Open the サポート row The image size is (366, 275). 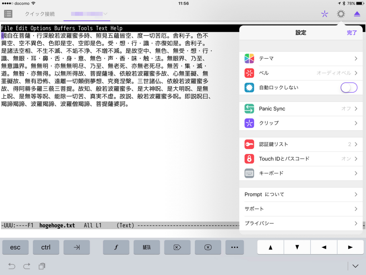[301, 209]
